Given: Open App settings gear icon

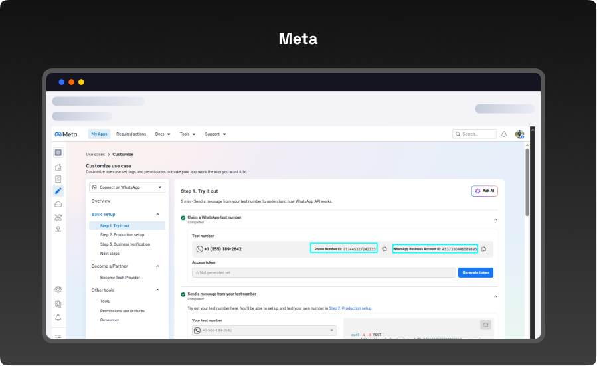Looking at the screenshot, I should (x=58, y=290).
